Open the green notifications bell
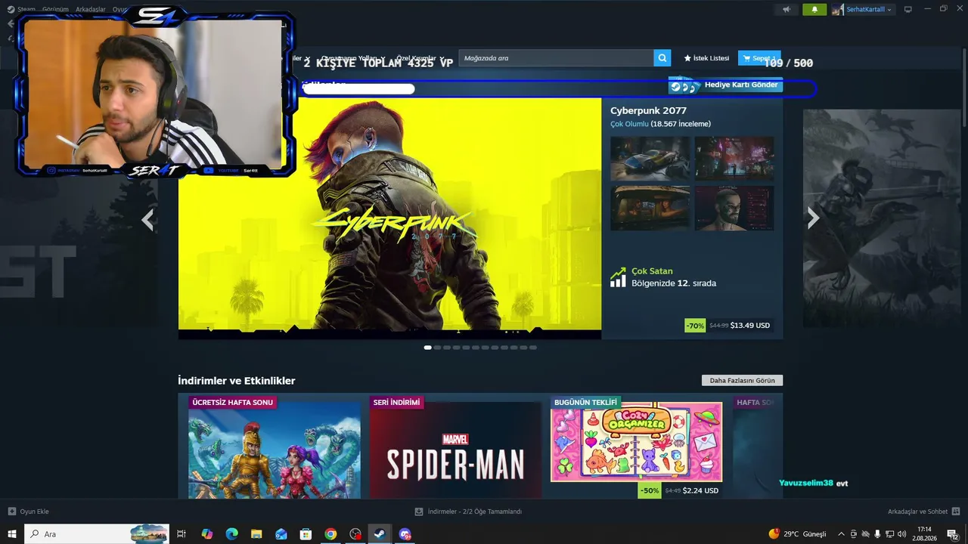 814,9
